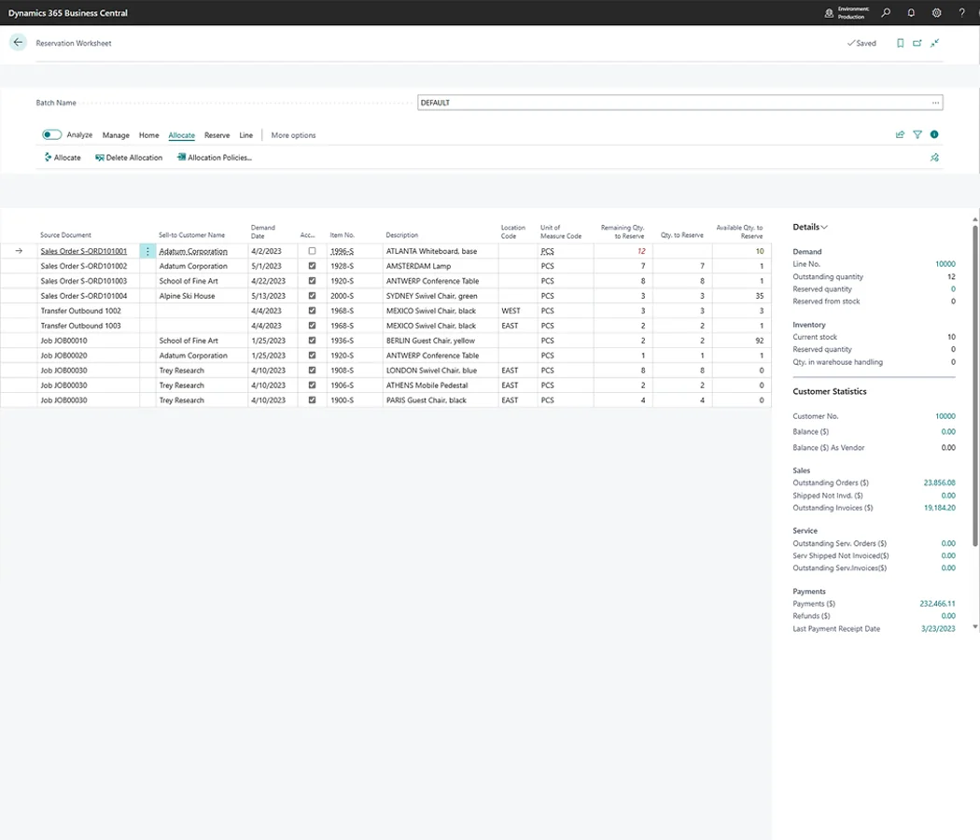Toggle the FactBox info icon
Screen dimensions: 980x840
(934, 134)
